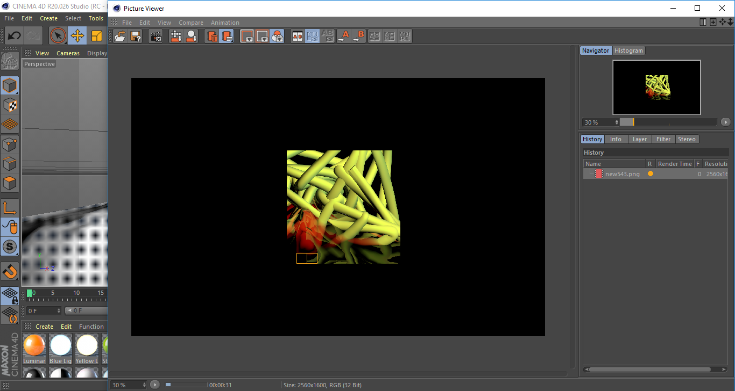
Task: Click the Set B compare icon
Action: [x=359, y=36]
